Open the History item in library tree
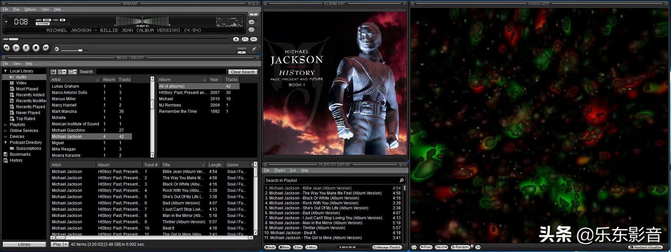This screenshot has width=671, height=252. coord(16,160)
